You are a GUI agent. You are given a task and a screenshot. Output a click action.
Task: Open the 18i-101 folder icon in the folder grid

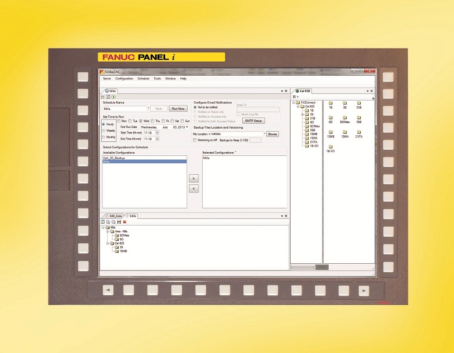pyautogui.click(x=331, y=147)
